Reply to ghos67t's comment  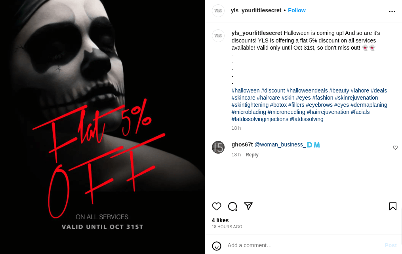click(x=252, y=155)
